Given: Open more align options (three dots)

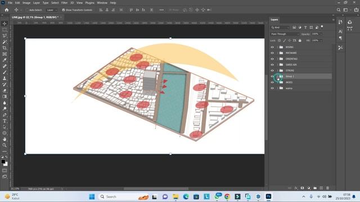Looking at the screenshot, I should (x=161, y=10).
